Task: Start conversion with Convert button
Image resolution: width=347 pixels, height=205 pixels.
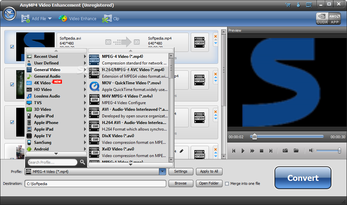Action: [303, 178]
